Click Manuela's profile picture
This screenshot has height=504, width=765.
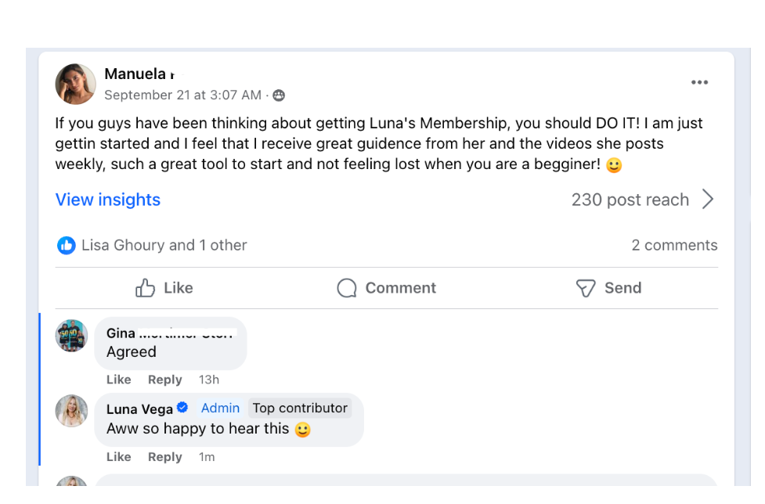[x=75, y=84]
